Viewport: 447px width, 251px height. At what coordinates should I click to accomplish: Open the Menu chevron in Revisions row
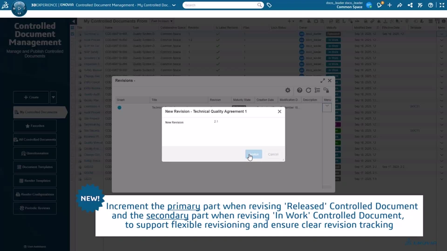pyautogui.click(x=327, y=107)
